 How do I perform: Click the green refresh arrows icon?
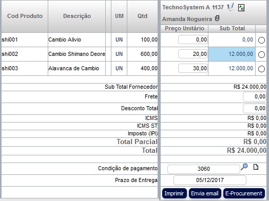point(241,8)
